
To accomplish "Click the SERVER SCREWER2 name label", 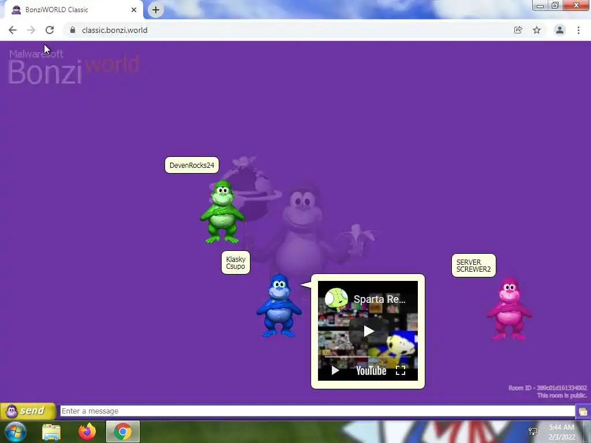I will pos(474,265).
